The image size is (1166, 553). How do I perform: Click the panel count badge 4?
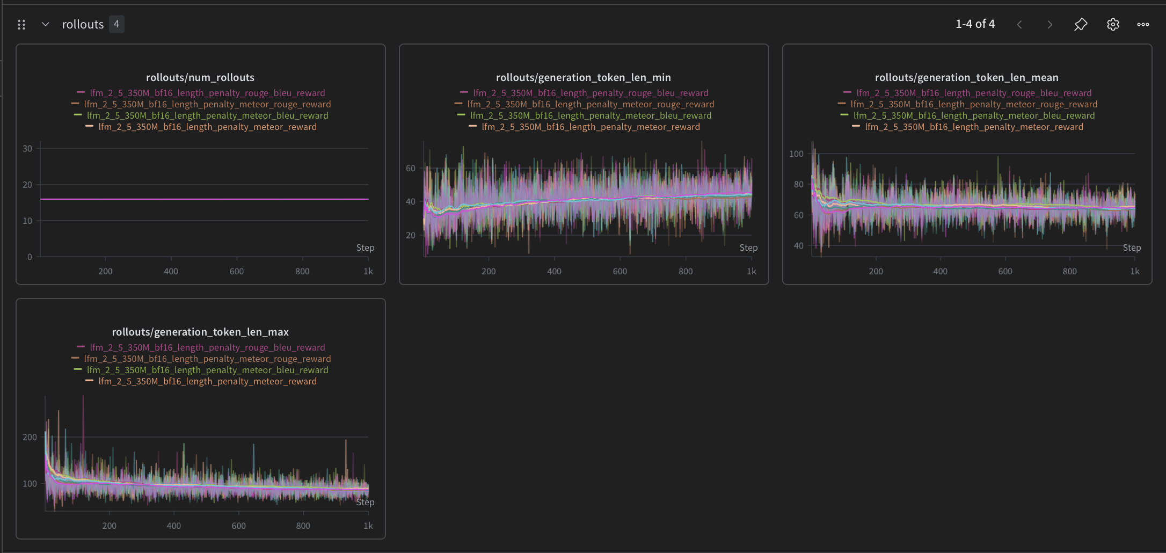pos(116,24)
